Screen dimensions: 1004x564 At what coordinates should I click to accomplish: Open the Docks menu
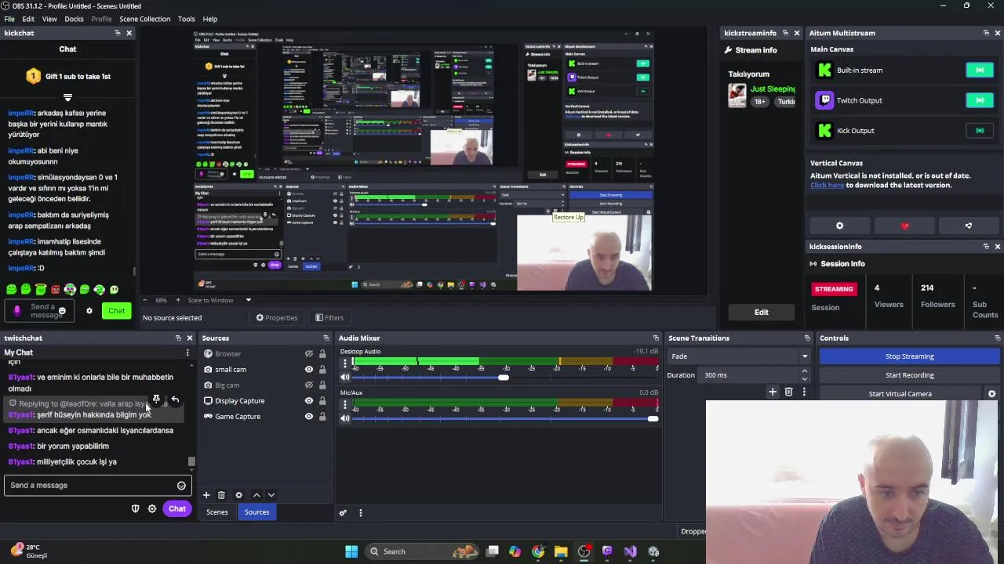point(74,19)
